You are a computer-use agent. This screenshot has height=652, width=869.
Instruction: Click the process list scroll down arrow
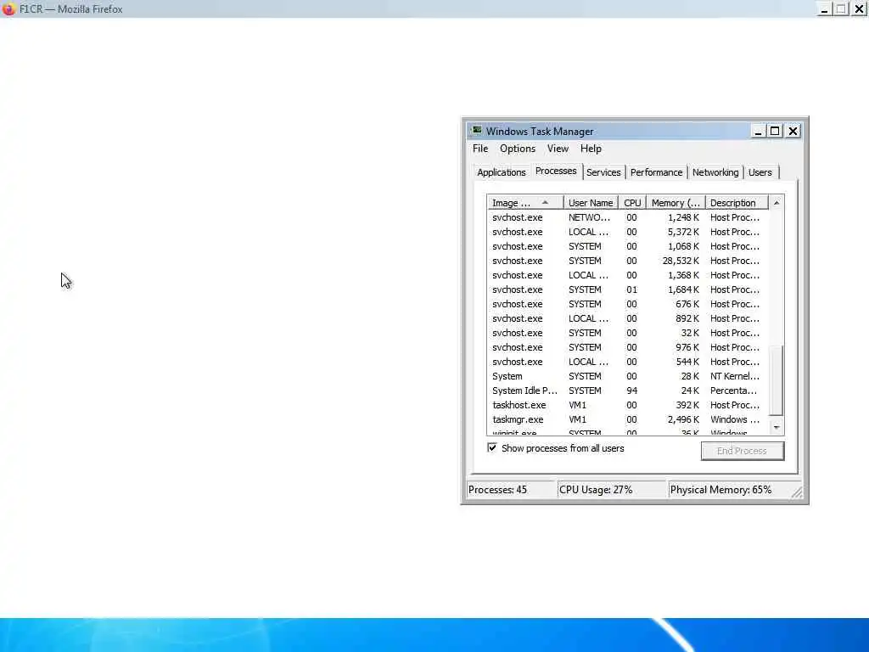pos(776,428)
